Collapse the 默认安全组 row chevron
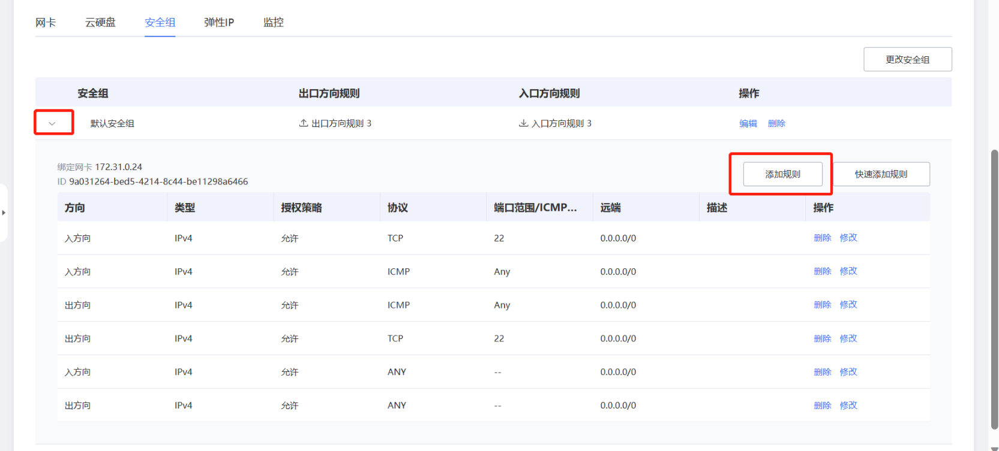Screen dimensions: 999x451 pos(52,123)
